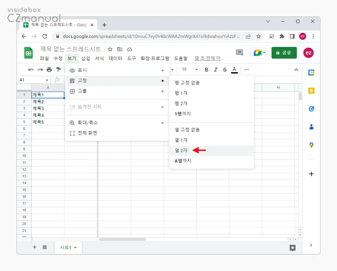Open the text color swatch
The image size is (337, 271).
(234, 69)
